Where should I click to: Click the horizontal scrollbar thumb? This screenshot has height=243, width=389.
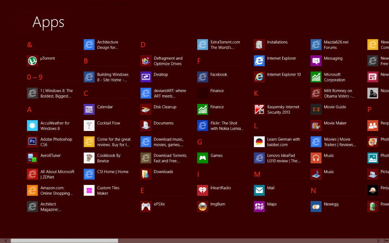[x=64, y=241]
